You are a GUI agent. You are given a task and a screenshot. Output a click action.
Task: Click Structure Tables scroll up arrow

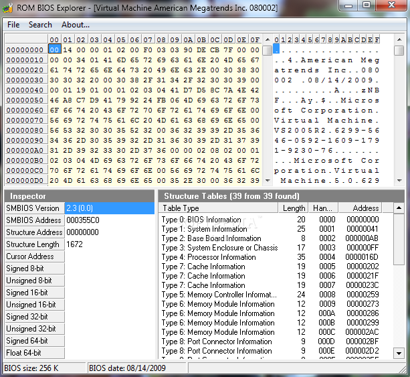click(399, 208)
